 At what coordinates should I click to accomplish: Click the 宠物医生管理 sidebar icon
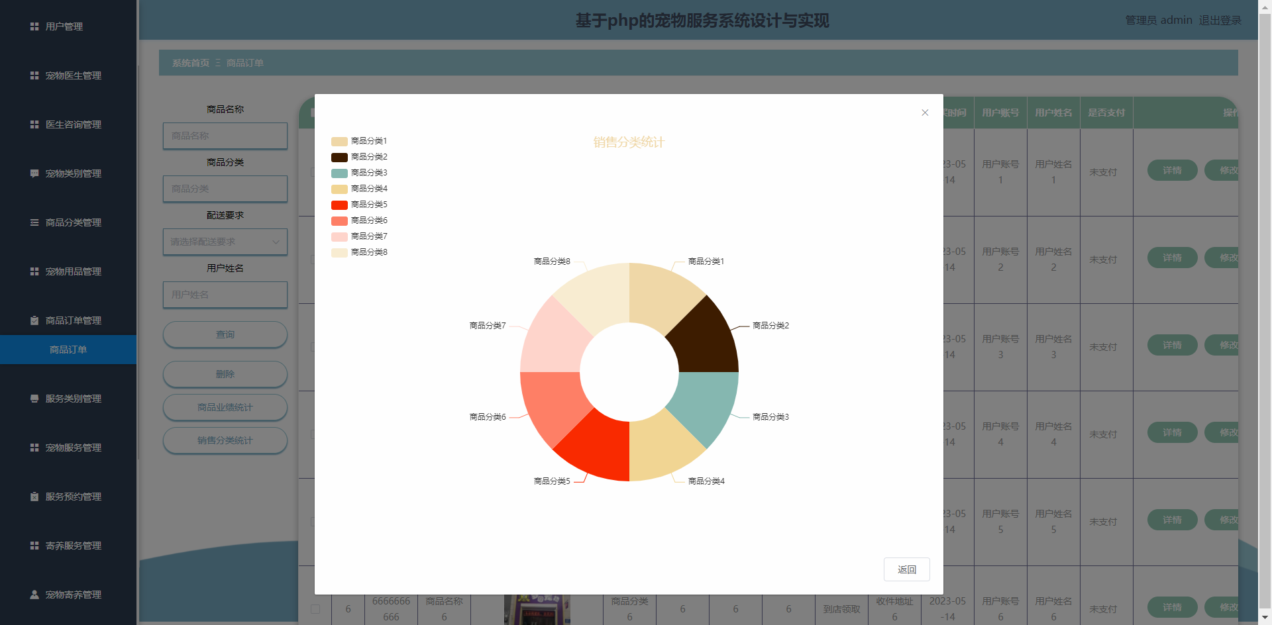(34, 75)
